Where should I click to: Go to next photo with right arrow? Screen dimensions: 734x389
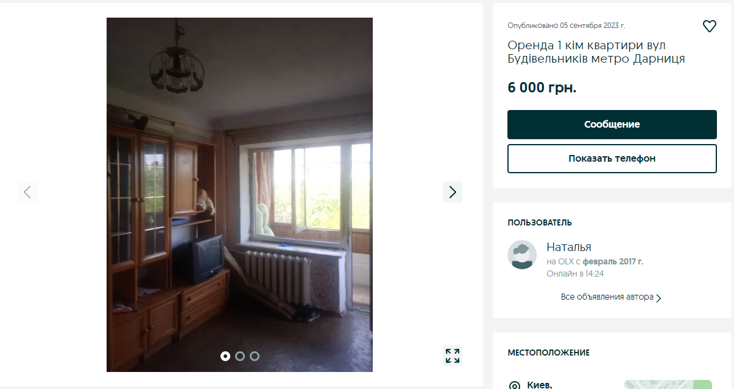coord(453,192)
